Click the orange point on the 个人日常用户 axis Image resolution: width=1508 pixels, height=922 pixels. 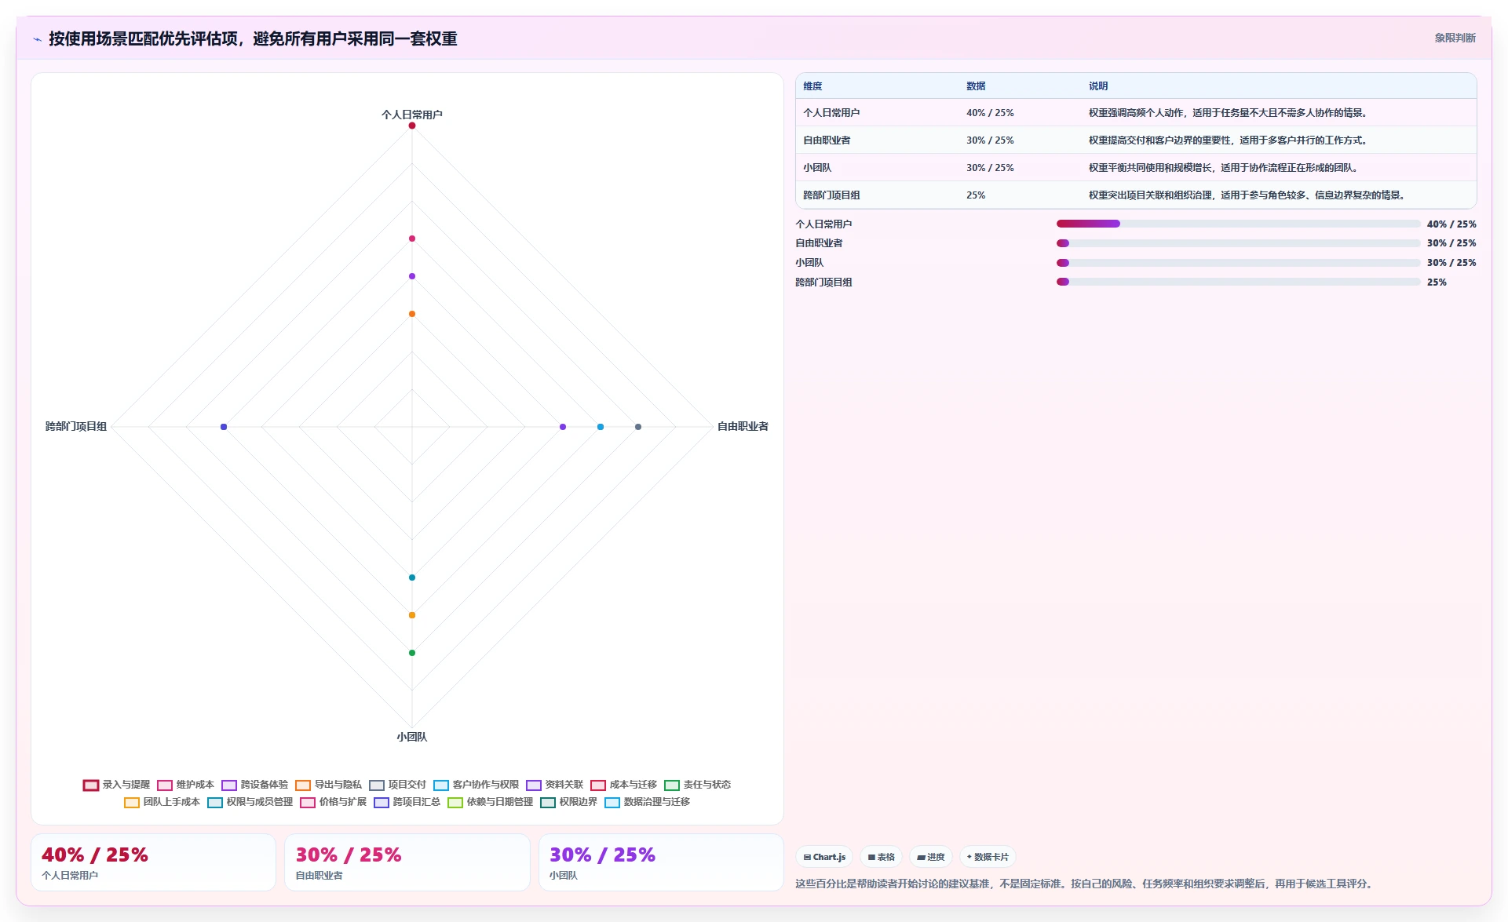point(411,314)
